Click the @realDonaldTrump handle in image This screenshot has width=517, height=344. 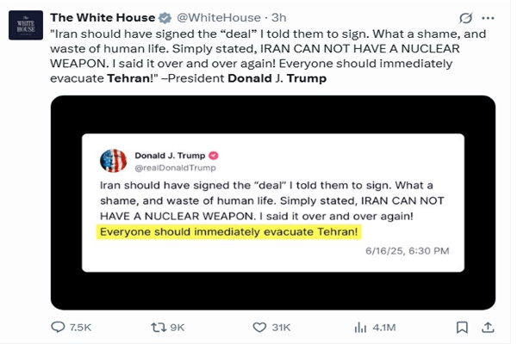[x=173, y=168]
